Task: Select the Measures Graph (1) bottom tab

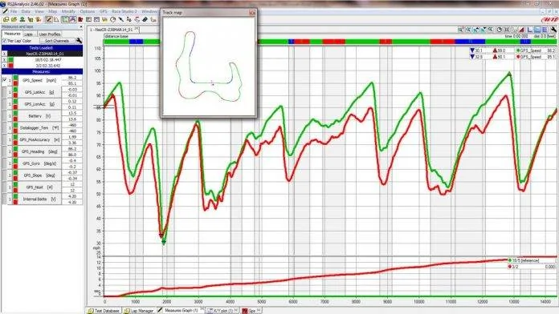Action: [180, 311]
